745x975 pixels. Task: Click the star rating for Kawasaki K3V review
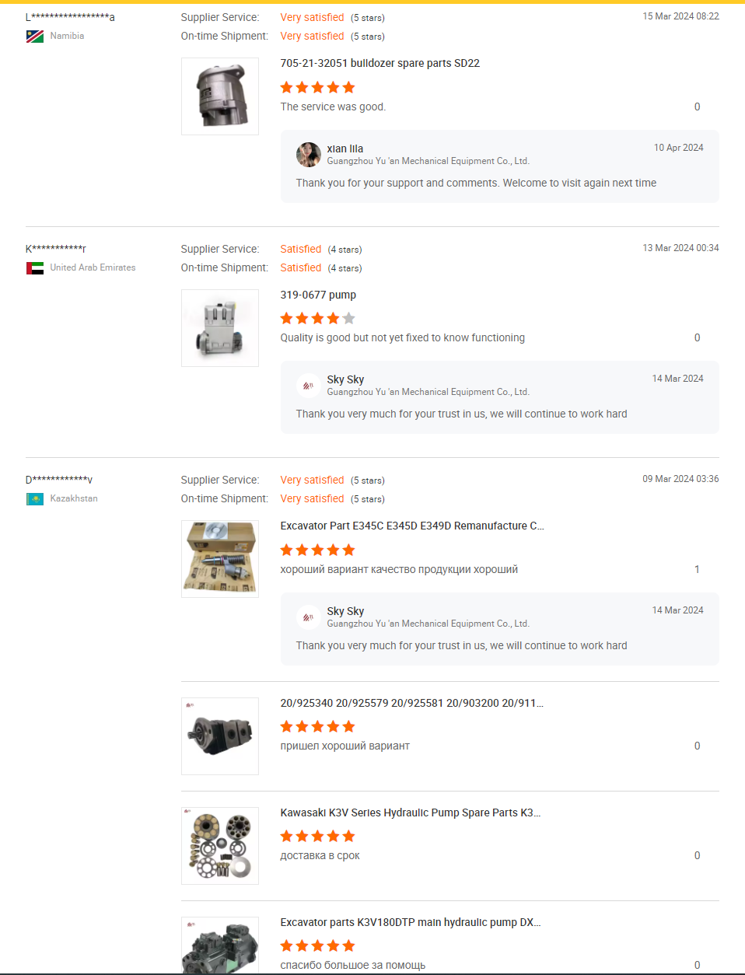pos(317,836)
